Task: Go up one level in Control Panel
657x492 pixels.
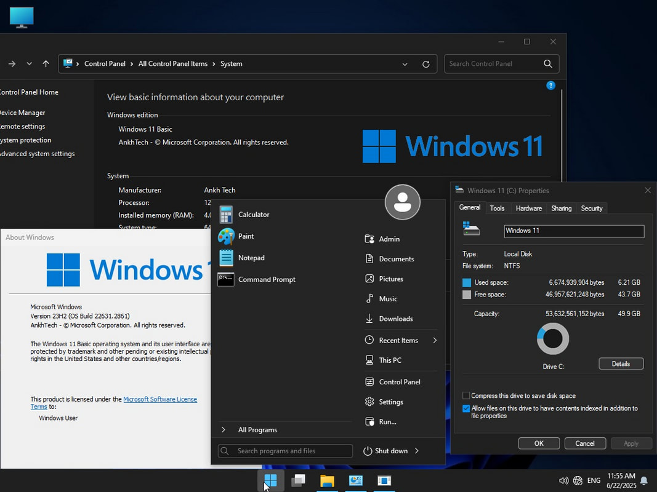Action: point(46,63)
